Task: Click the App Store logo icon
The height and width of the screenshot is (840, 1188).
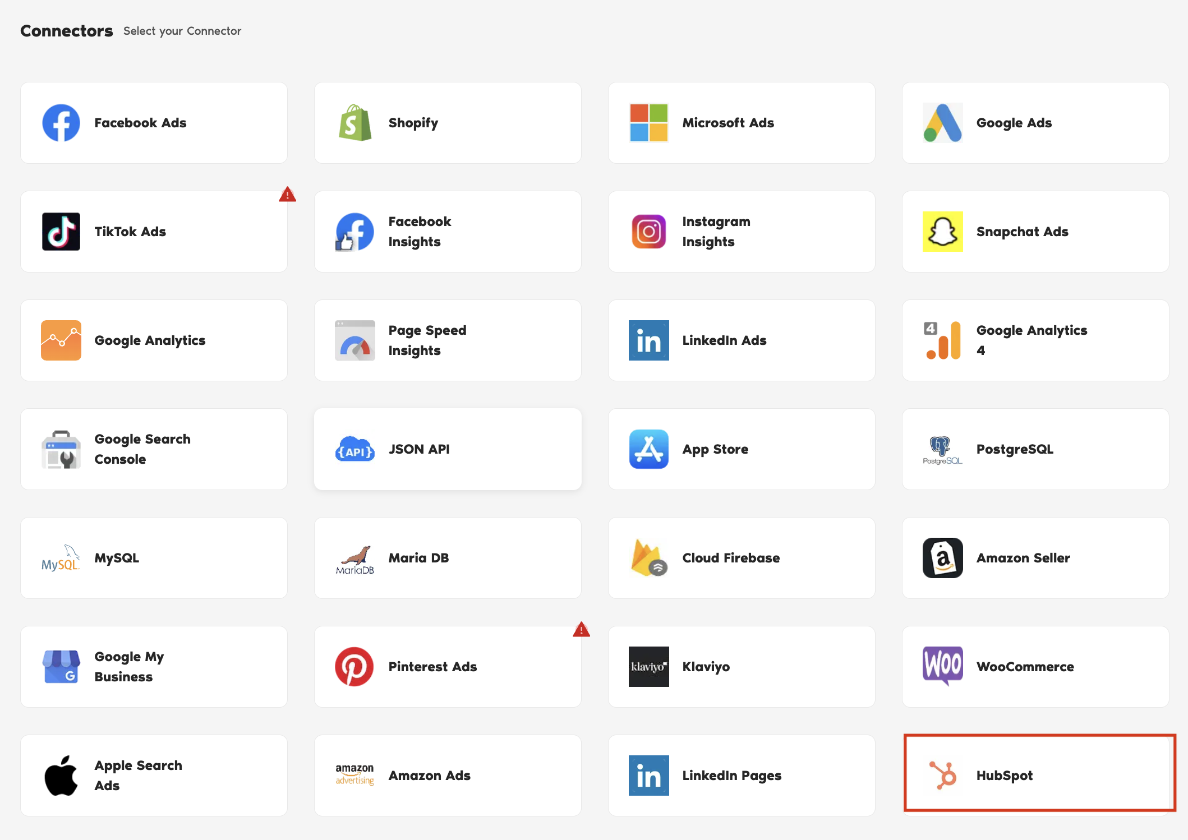Action: pyautogui.click(x=649, y=449)
